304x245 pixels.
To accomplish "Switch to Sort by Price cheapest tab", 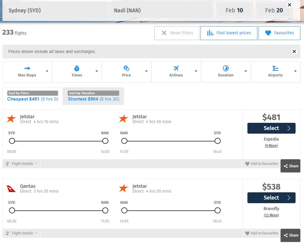I will point(33,96).
